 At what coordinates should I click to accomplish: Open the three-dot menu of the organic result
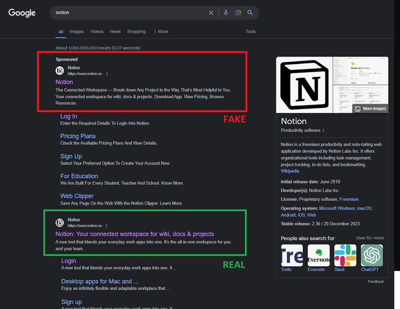coord(106,226)
